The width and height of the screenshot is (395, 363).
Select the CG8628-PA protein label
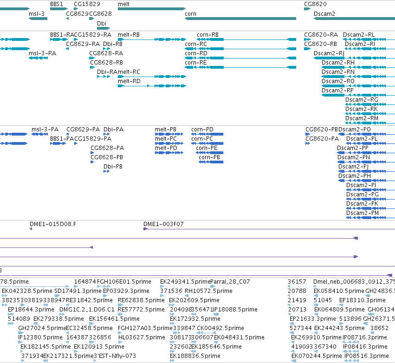pos(107,148)
